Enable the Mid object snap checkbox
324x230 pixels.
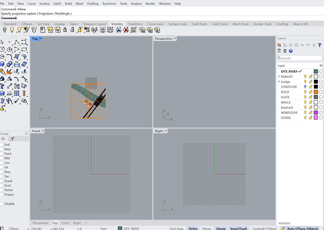click(x=1, y=158)
